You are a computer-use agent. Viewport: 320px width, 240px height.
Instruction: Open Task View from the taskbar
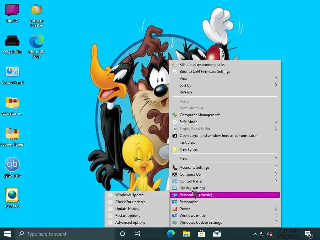[137, 234]
